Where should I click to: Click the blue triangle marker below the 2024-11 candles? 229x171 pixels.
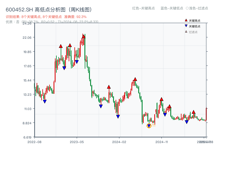(x=165, y=114)
